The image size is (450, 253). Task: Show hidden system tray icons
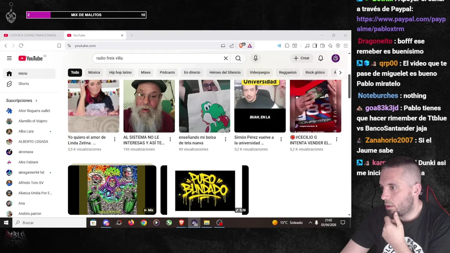click(x=310, y=222)
